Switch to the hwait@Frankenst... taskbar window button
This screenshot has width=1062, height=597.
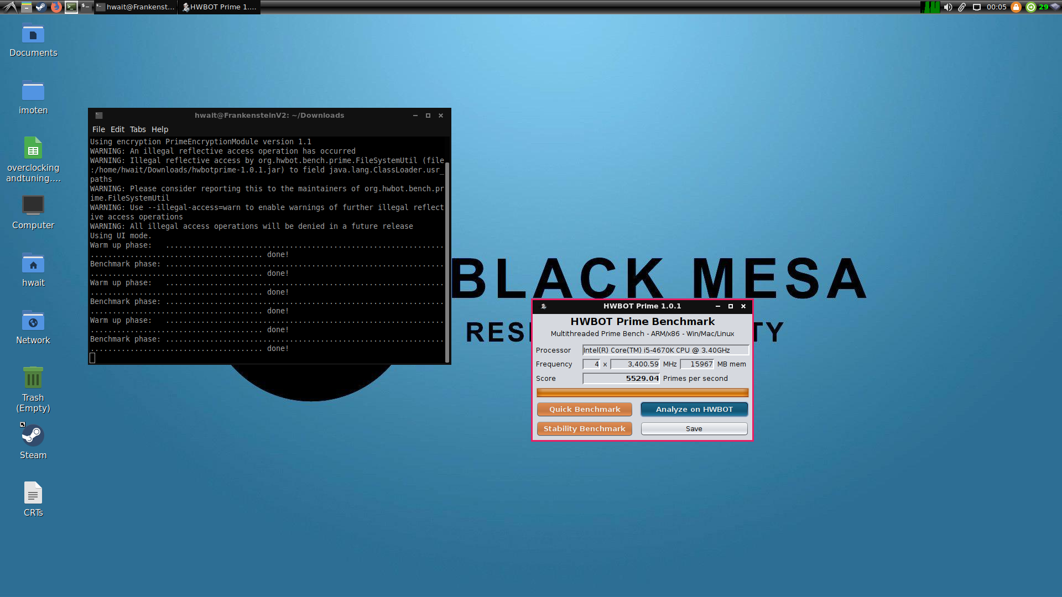click(x=136, y=7)
